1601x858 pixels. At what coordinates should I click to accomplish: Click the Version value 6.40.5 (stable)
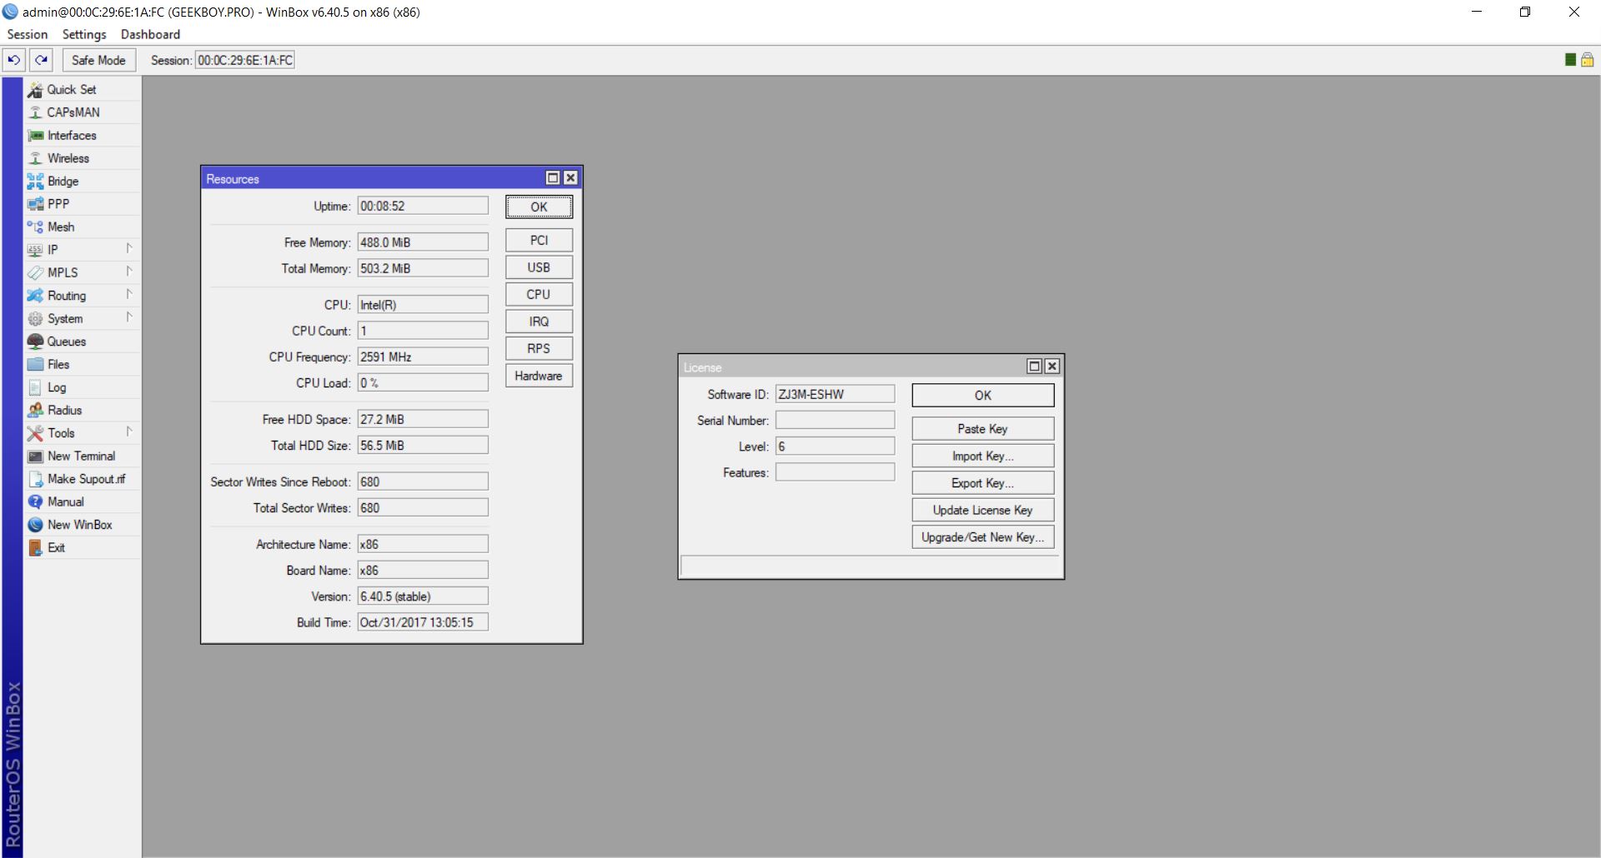point(423,596)
